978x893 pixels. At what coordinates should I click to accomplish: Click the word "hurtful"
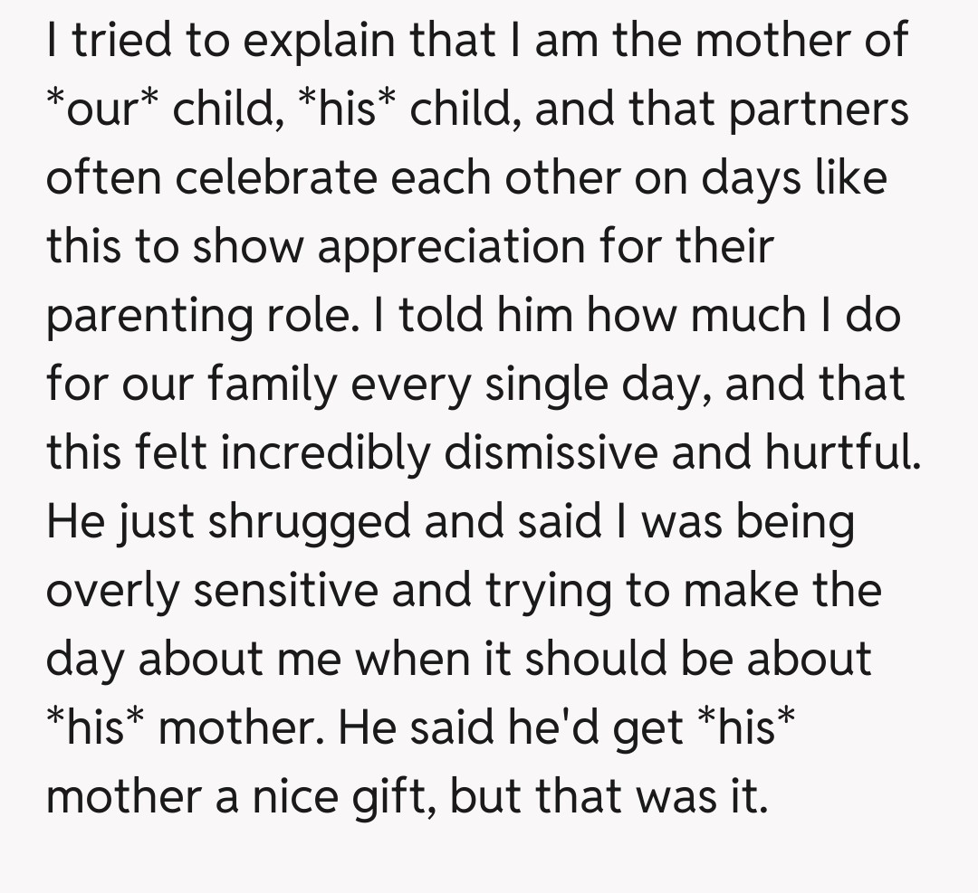(x=841, y=453)
